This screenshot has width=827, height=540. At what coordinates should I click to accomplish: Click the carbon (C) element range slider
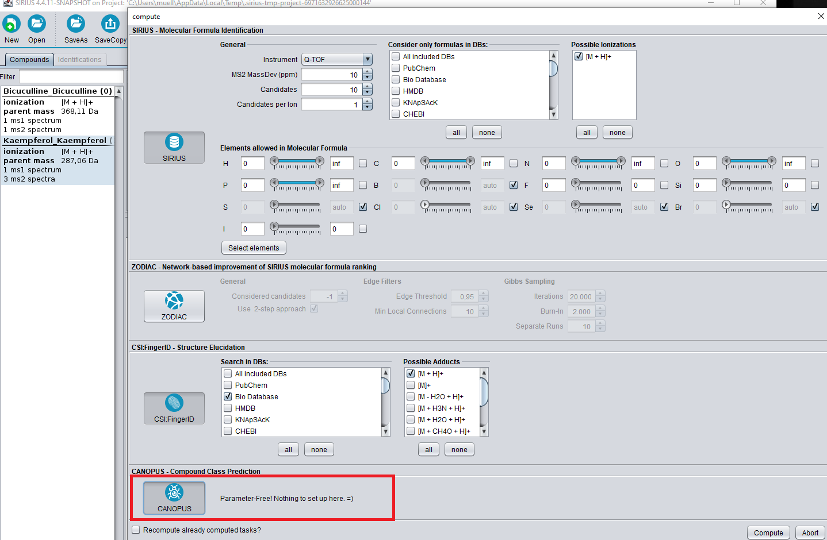point(448,163)
